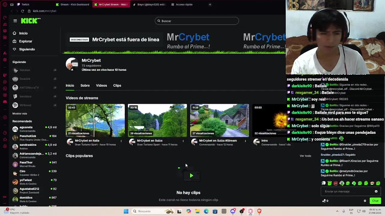Open WhatsApp icon in Opera sidebar
The image size is (385, 216).
[x=5, y=88]
